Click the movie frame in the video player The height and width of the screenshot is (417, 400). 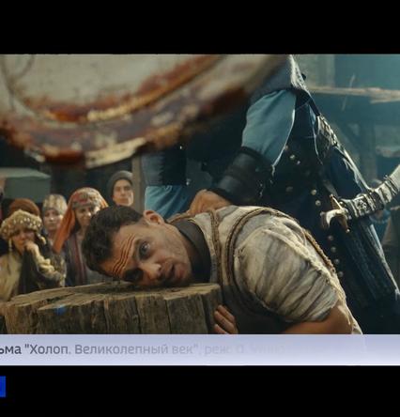200,194
